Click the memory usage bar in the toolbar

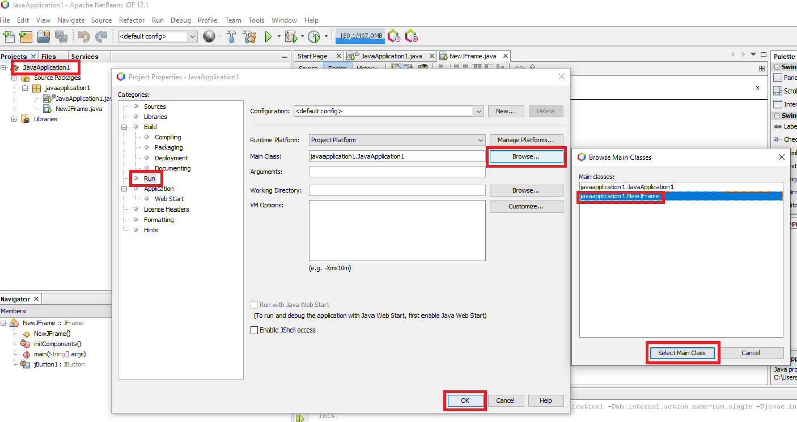[361, 36]
